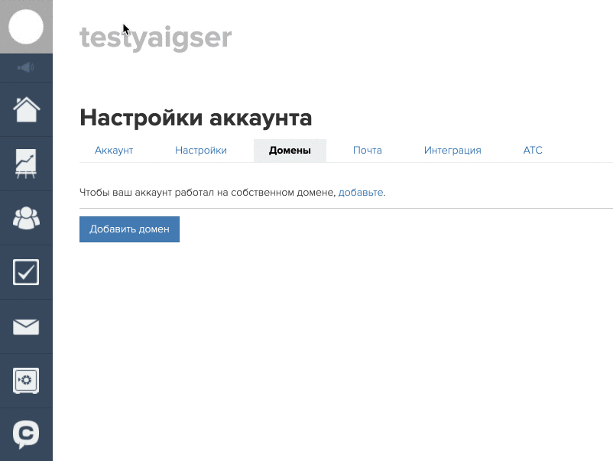Click the own-domain description text

click(208, 193)
